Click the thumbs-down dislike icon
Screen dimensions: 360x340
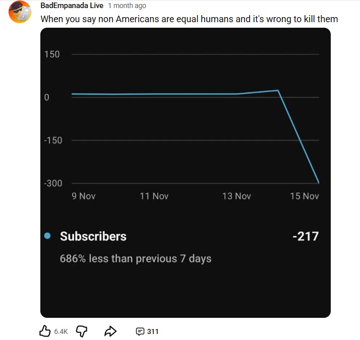pyautogui.click(x=81, y=331)
